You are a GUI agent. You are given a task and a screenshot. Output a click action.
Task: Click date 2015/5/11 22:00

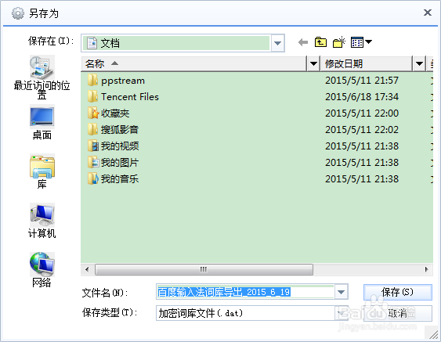tap(362, 113)
